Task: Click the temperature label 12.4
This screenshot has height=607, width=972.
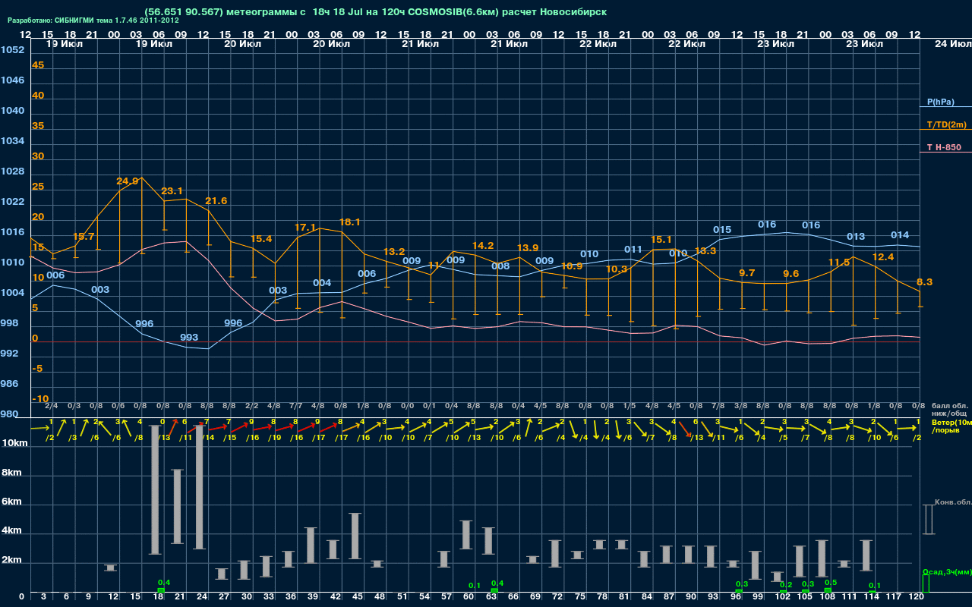Action: coord(883,257)
